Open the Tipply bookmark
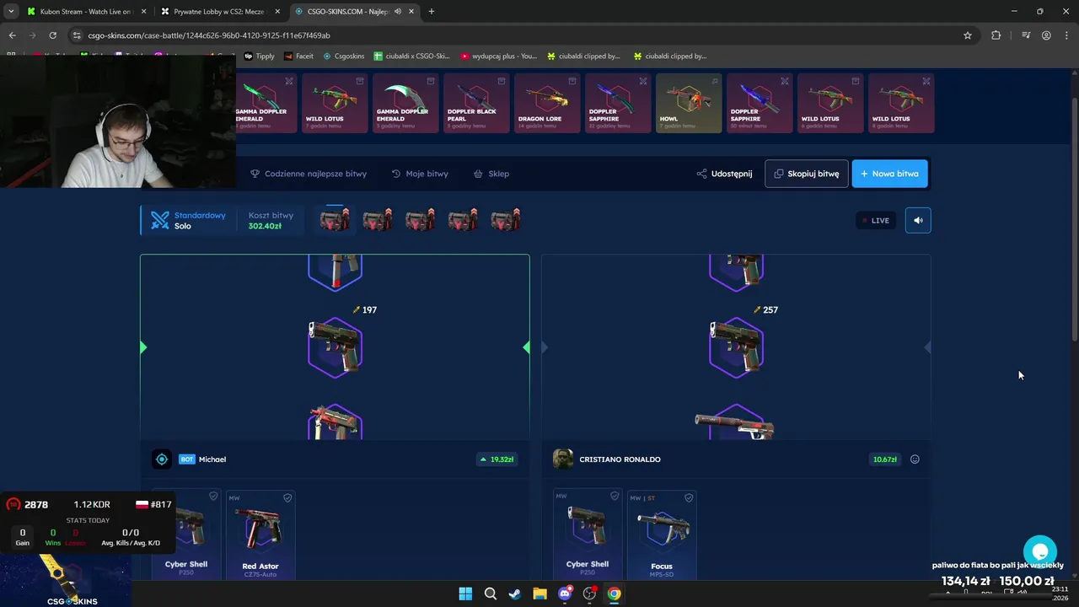Image resolution: width=1079 pixels, height=607 pixels. (259, 56)
